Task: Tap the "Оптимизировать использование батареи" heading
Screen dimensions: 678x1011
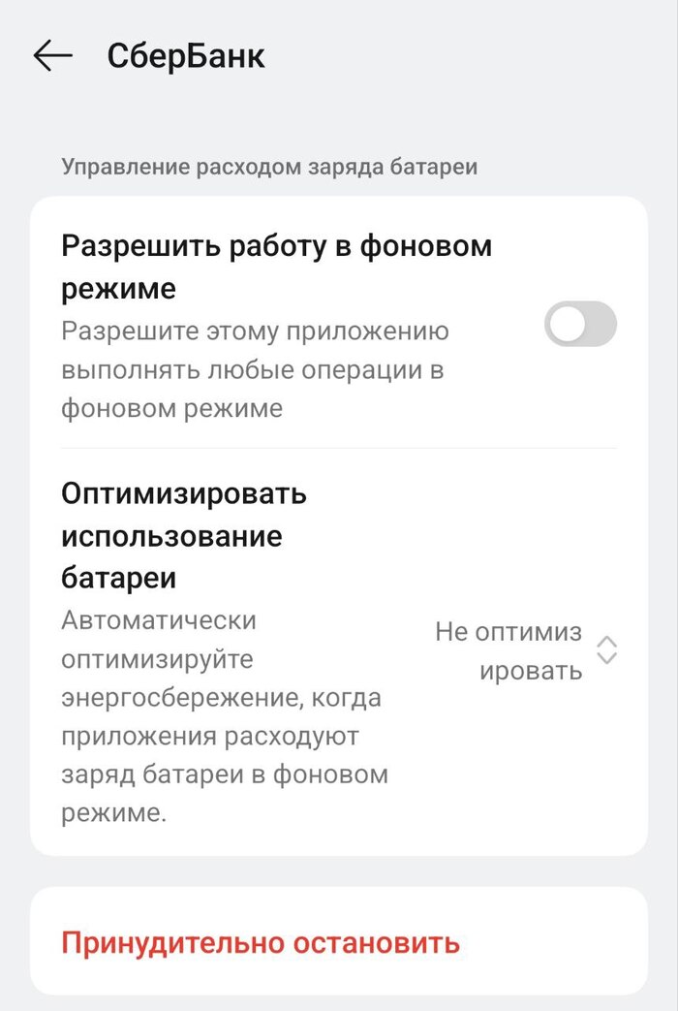Action: click(184, 535)
